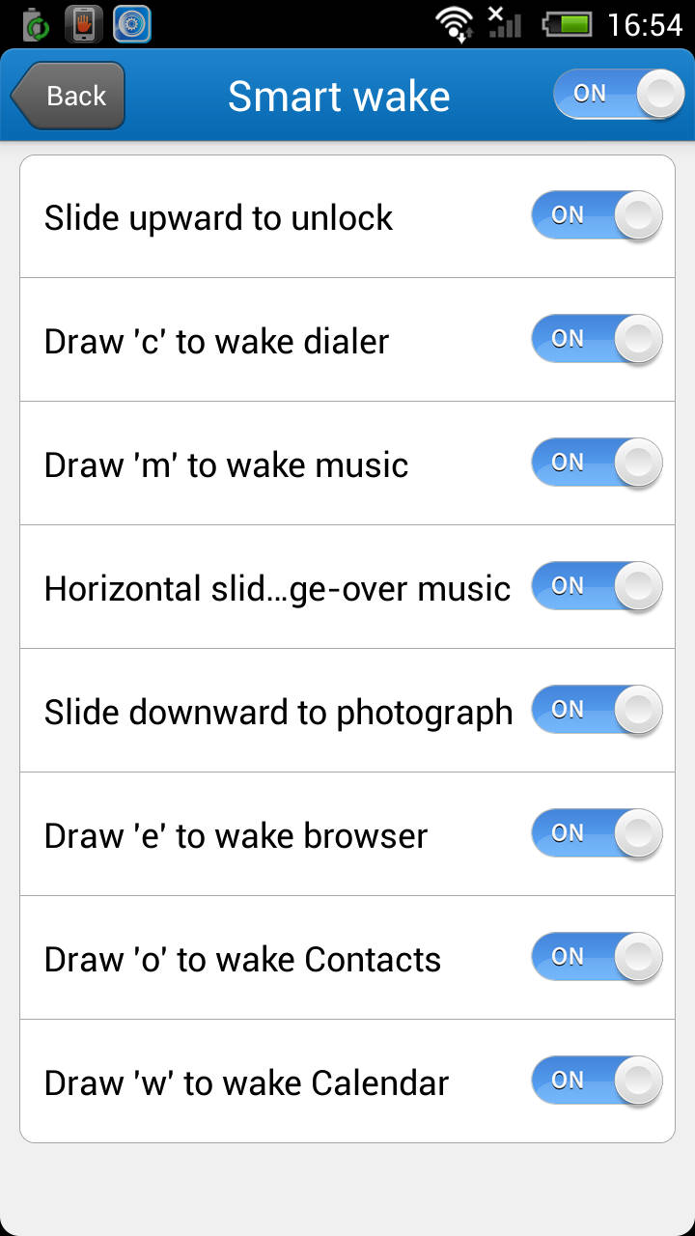695x1236 pixels.
Task: Tap the Smart wake title text
Action: [339, 96]
